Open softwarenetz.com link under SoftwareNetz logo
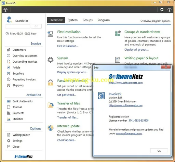This screenshot has width=175, height=162. coord(126,83)
